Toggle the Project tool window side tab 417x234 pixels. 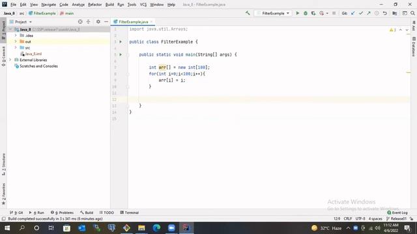pyautogui.click(x=3, y=31)
